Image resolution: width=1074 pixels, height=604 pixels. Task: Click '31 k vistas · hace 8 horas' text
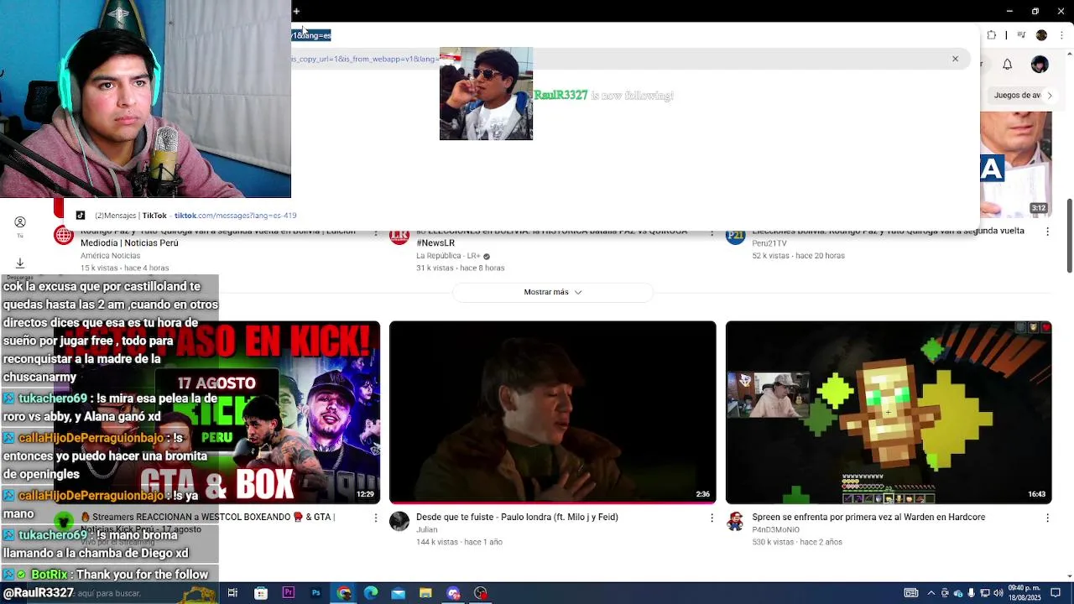[x=460, y=268]
